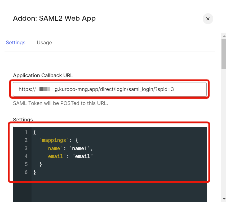Click line number 6 in editor gutter
This screenshot has height=202, width=226.
tap(26, 172)
